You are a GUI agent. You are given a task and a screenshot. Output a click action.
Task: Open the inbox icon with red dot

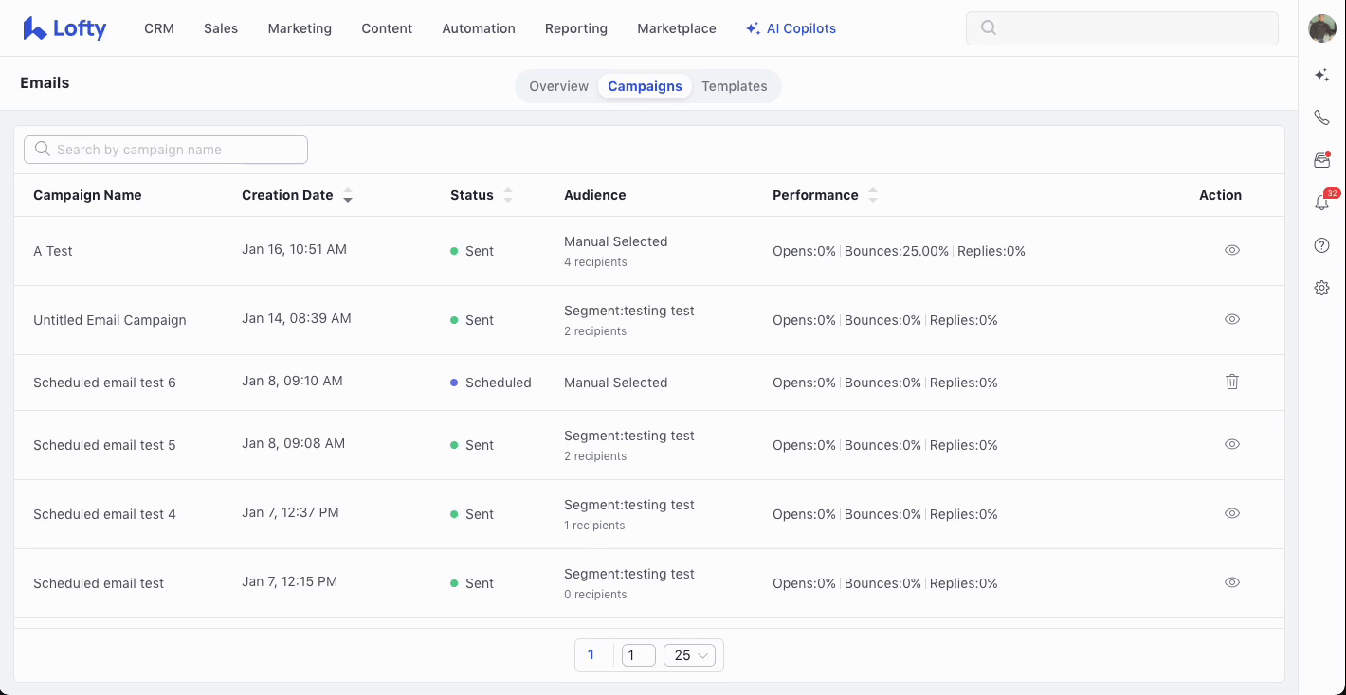pyautogui.click(x=1321, y=161)
